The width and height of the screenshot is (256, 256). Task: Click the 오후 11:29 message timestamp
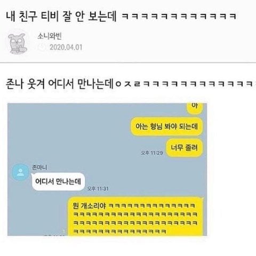(x=152, y=153)
